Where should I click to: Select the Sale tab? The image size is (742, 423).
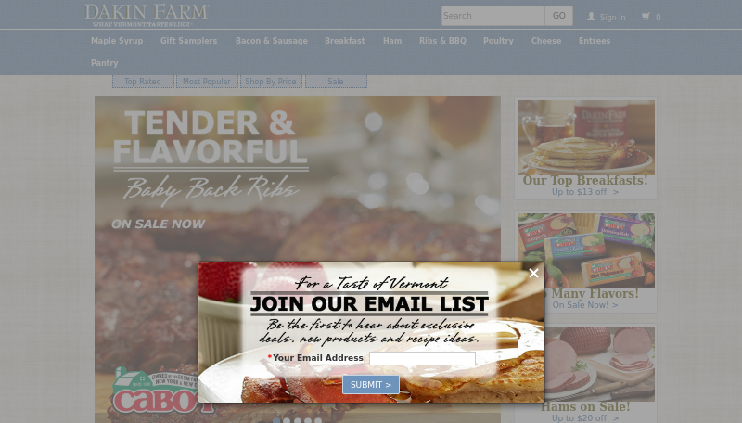pos(336,82)
